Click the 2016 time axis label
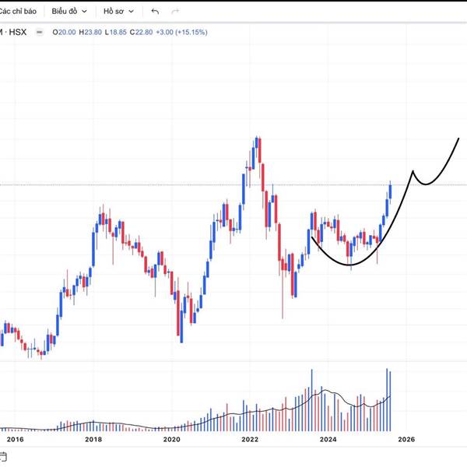The width and height of the screenshot is (467, 467). (16, 439)
